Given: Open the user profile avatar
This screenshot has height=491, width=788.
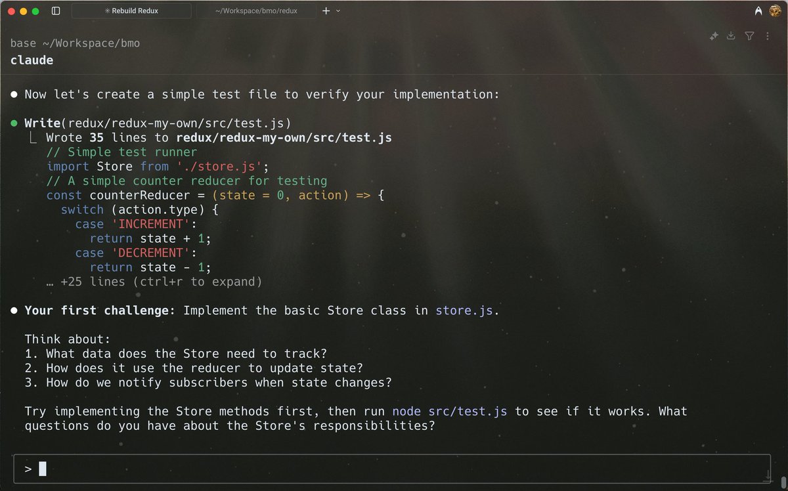Looking at the screenshot, I should click(776, 11).
